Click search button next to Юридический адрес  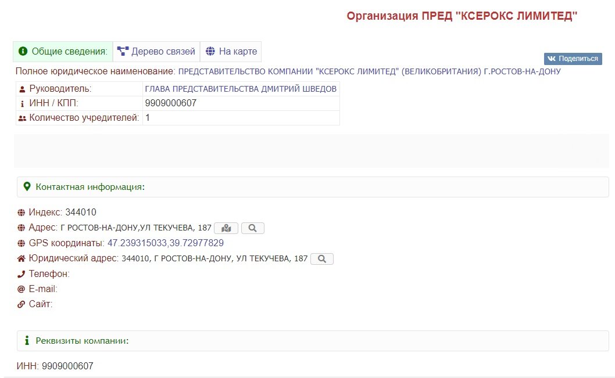click(x=321, y=259)
